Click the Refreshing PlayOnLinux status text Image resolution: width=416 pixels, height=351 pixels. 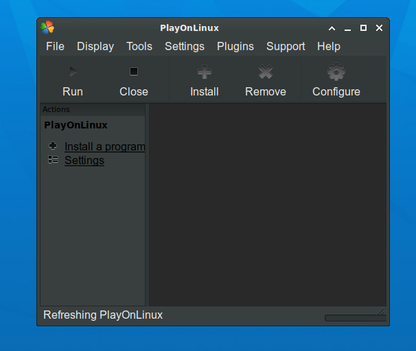point(103,315)
